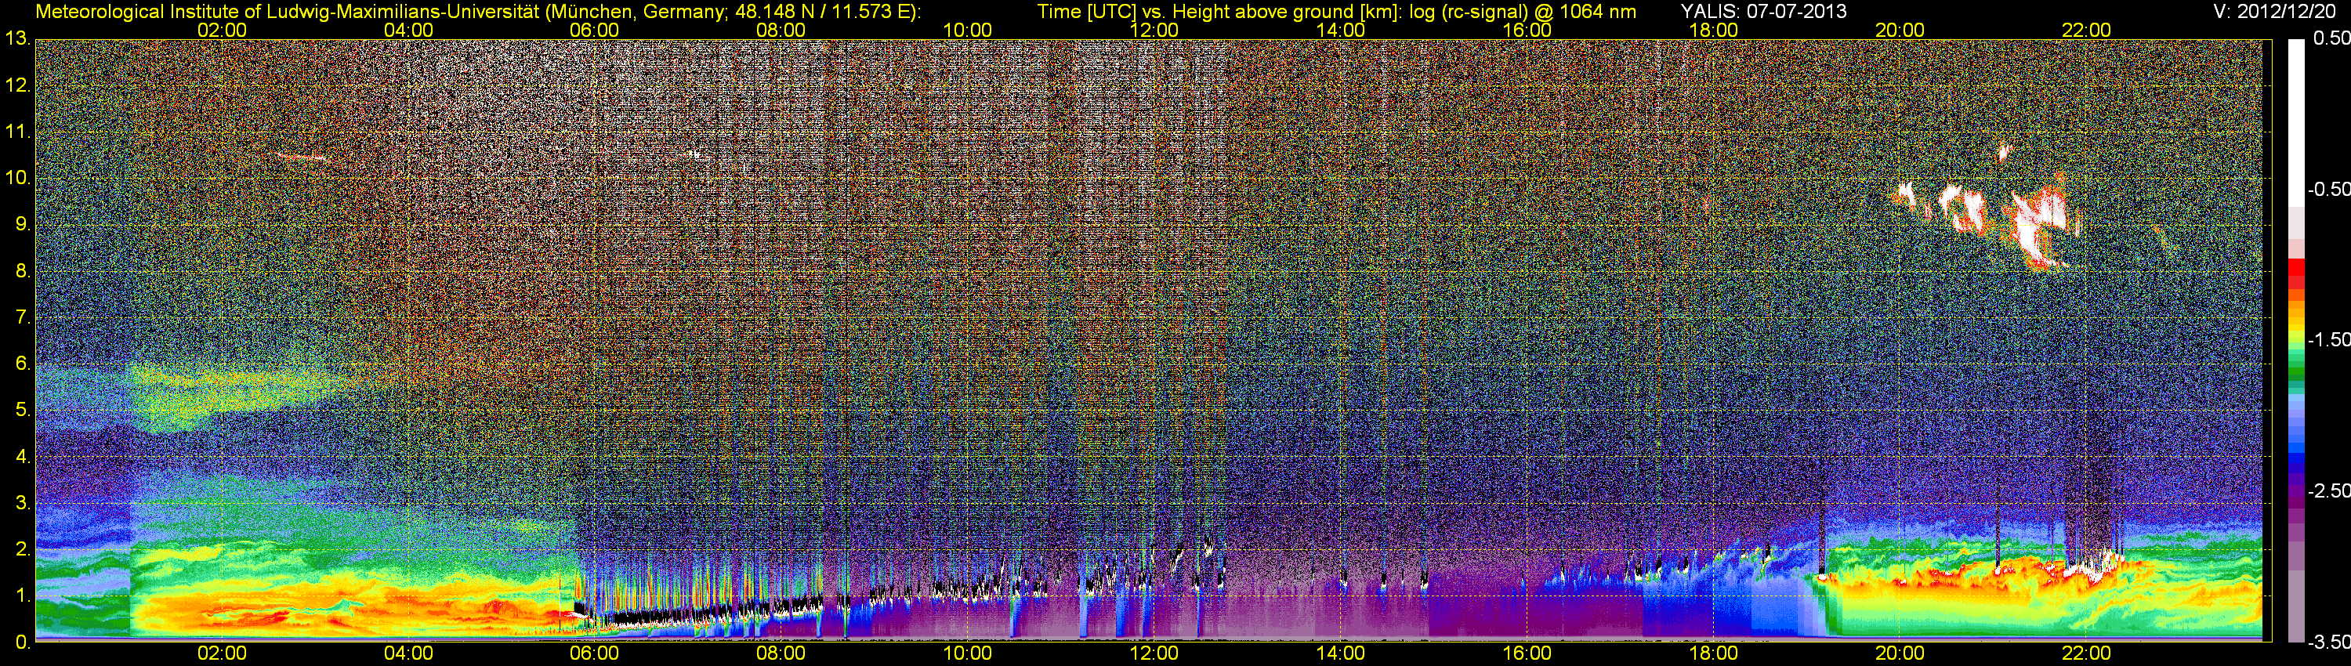This screenshot has width=2351, height=666.
Task: Click the white segment of the color bar
Action: 2295,123
